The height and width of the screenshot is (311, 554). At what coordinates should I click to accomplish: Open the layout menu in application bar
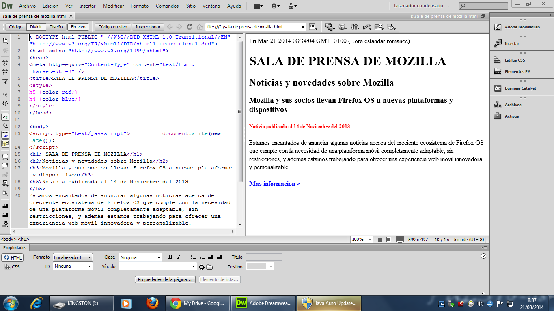[x=258, y=6]
